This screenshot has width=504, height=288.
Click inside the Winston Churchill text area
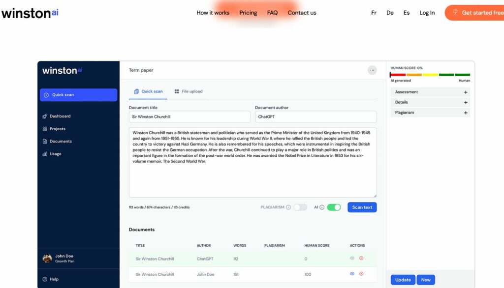[252, 163]
